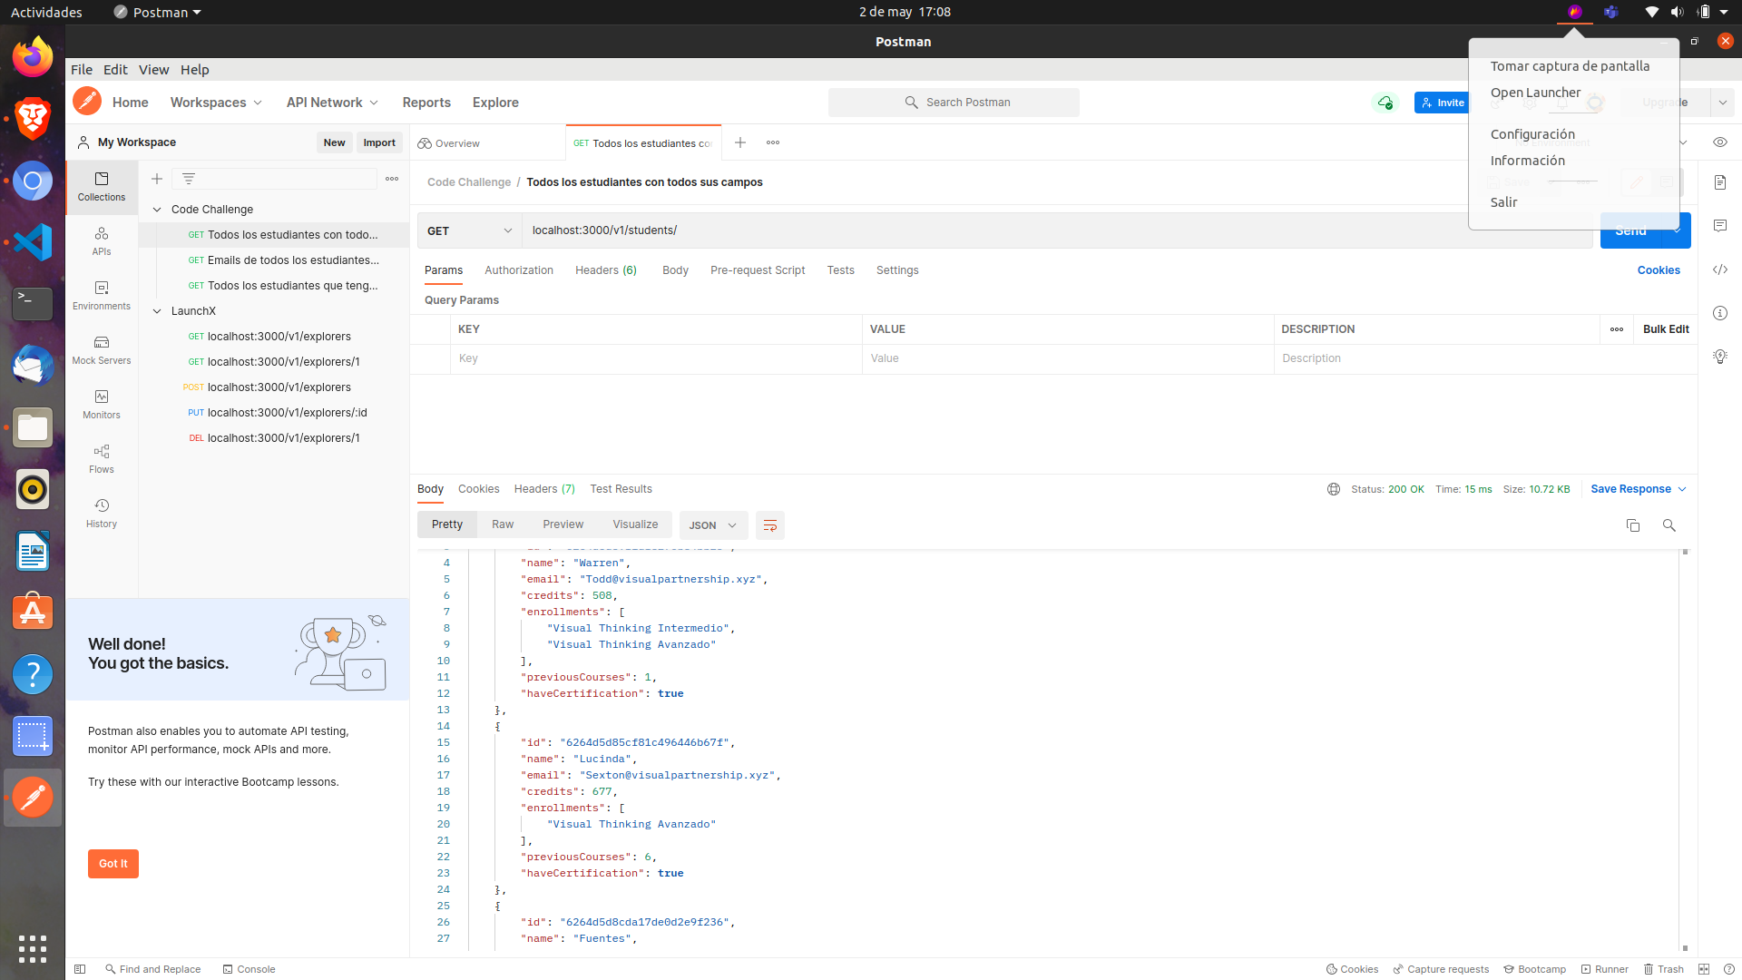Click Send button to execute request

point(1629,230)
